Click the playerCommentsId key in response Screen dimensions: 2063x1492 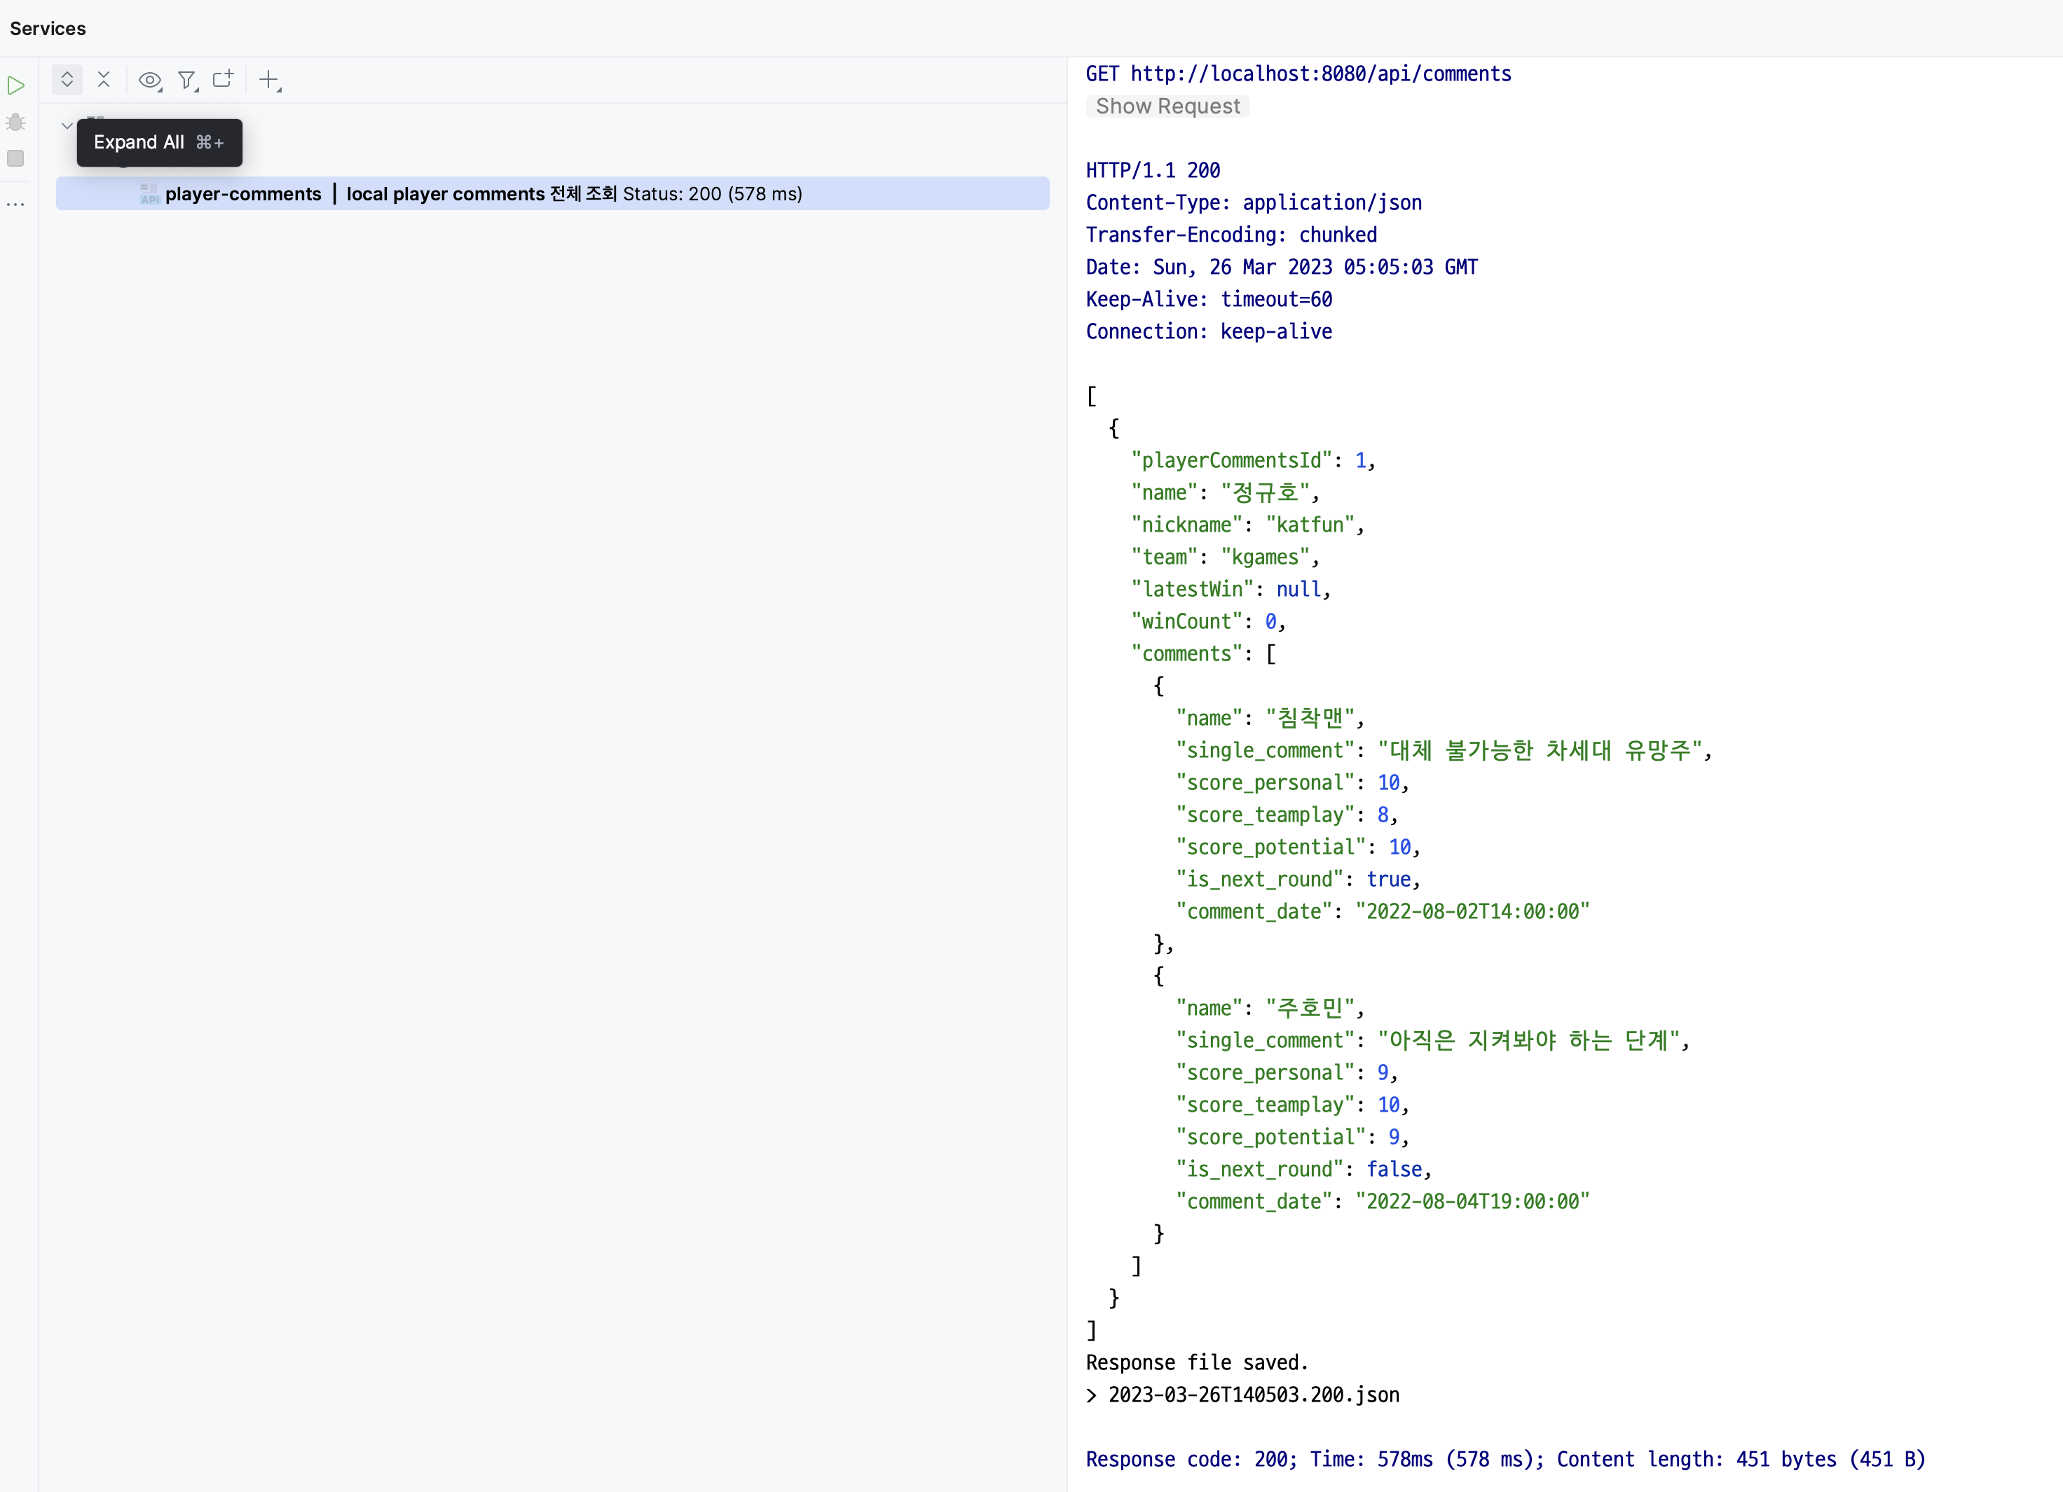pos(1231,460)
